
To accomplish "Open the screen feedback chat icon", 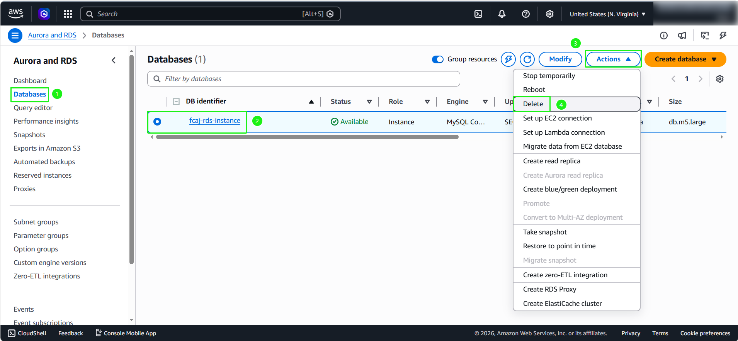I will tap(705, 36).
